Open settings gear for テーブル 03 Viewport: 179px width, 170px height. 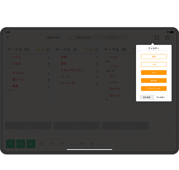[48, 50]
